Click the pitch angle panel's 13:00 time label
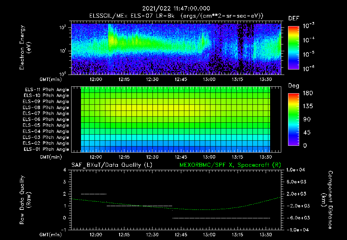The image size is (347, 240). 209,157
